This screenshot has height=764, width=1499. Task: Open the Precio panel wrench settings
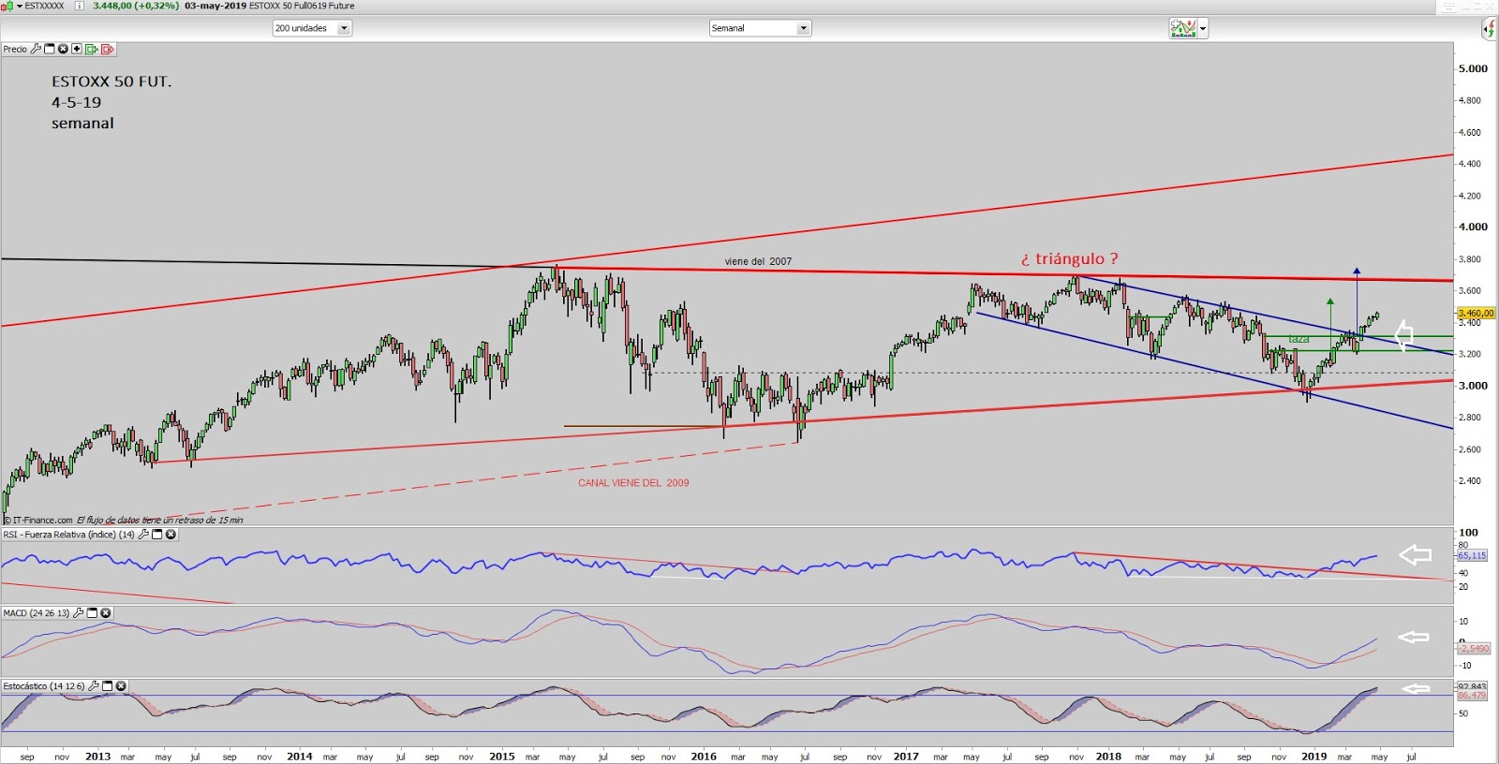tap(36, 49)
